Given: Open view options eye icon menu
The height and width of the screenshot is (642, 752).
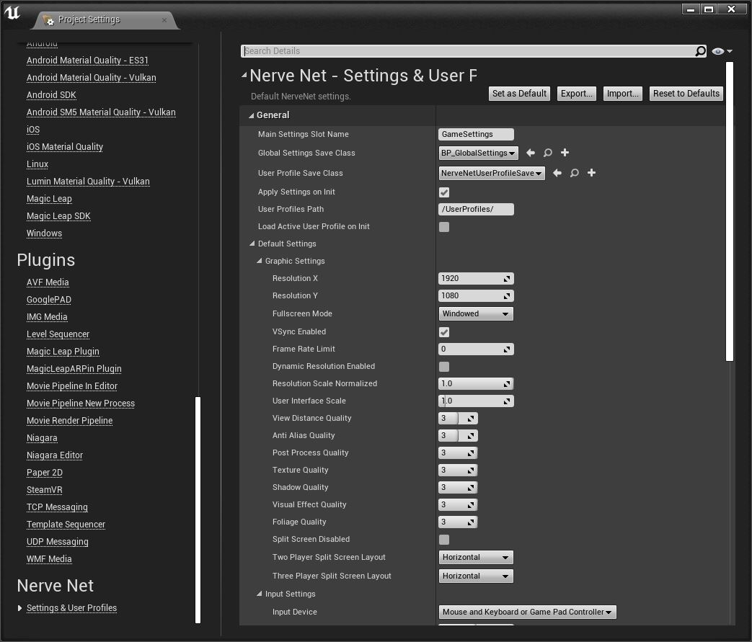Looking at the screenshot, I should coord(722,51).
